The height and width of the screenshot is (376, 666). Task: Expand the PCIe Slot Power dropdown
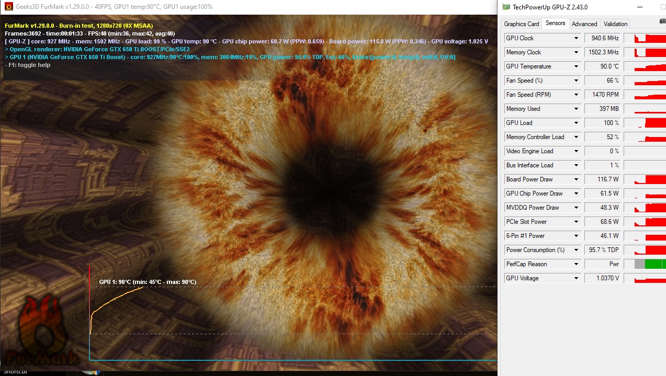(577, 222)
